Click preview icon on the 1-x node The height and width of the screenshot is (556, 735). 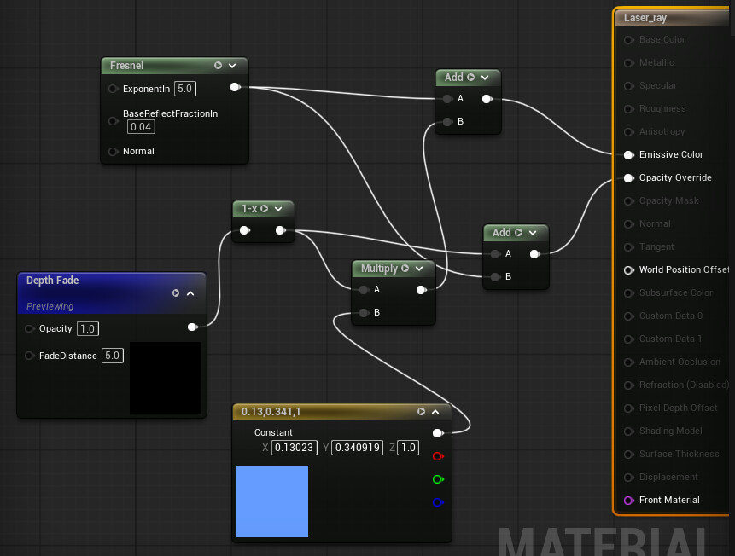[x=265, y=208]
